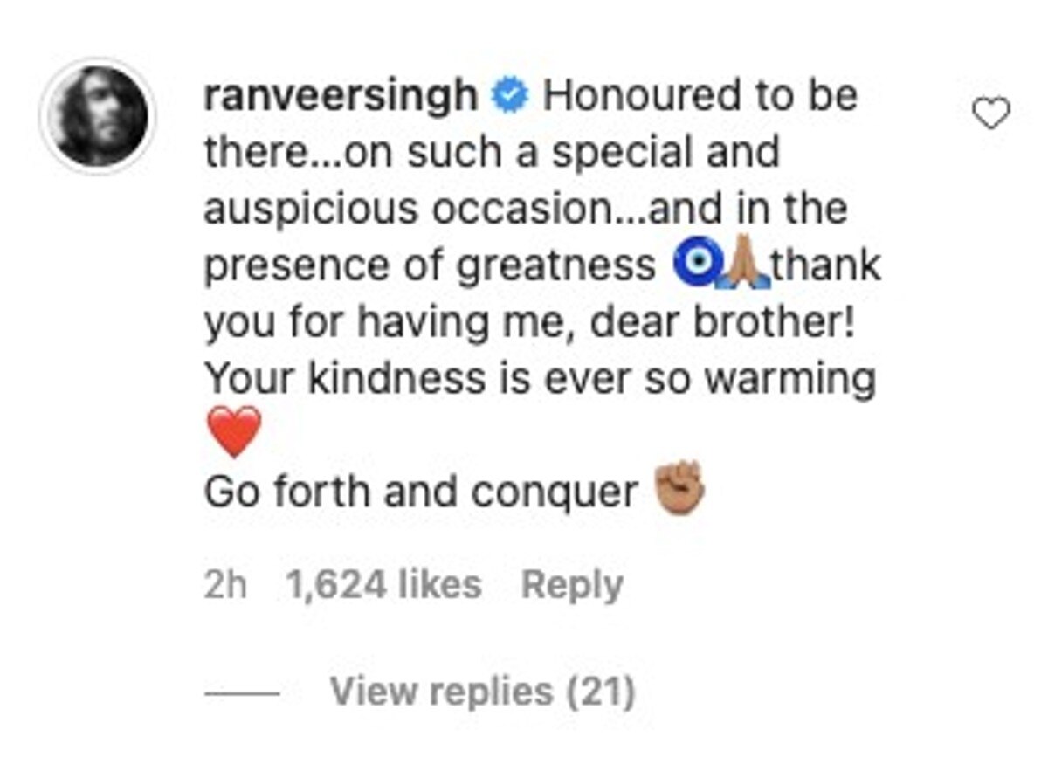Click the 2h comment timestamp
Image resolution: width=1048 pixels, height=771 pixels.
pos(225,585)
